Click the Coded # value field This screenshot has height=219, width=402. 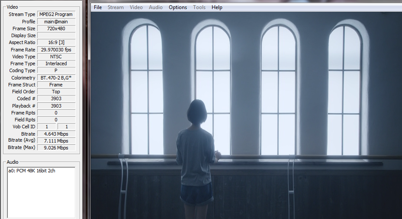click(x=56, y=98)
